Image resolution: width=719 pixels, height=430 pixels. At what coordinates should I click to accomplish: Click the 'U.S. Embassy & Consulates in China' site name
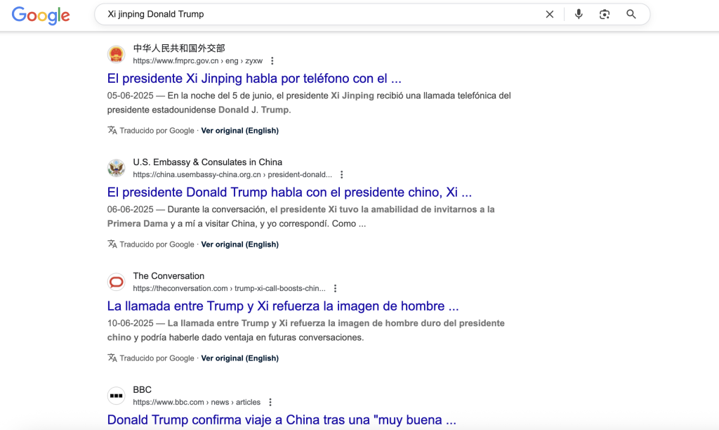[208, 162]
